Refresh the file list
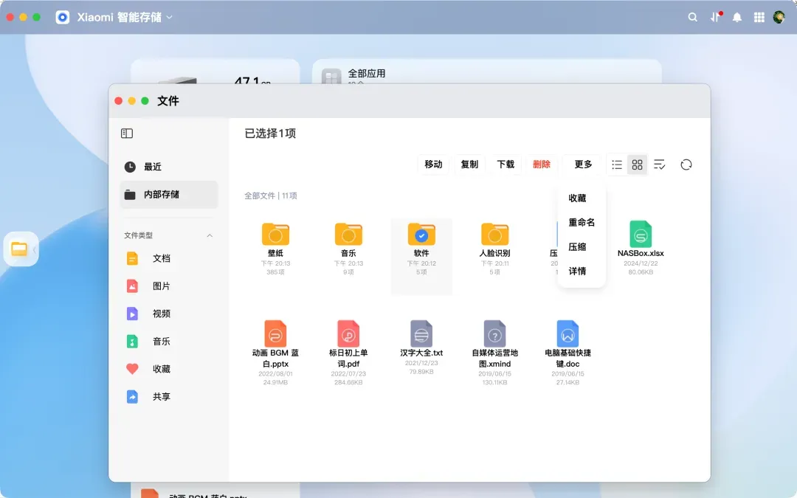The height and width of the screenshot is (498, 797). (x=686, y=165)
